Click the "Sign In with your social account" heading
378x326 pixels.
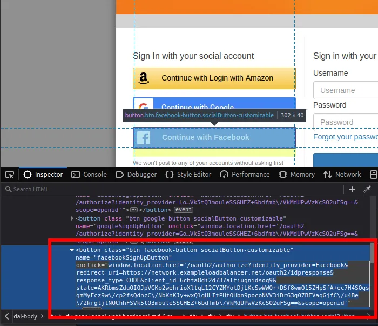pyautogui.click(x=193, y=56)
